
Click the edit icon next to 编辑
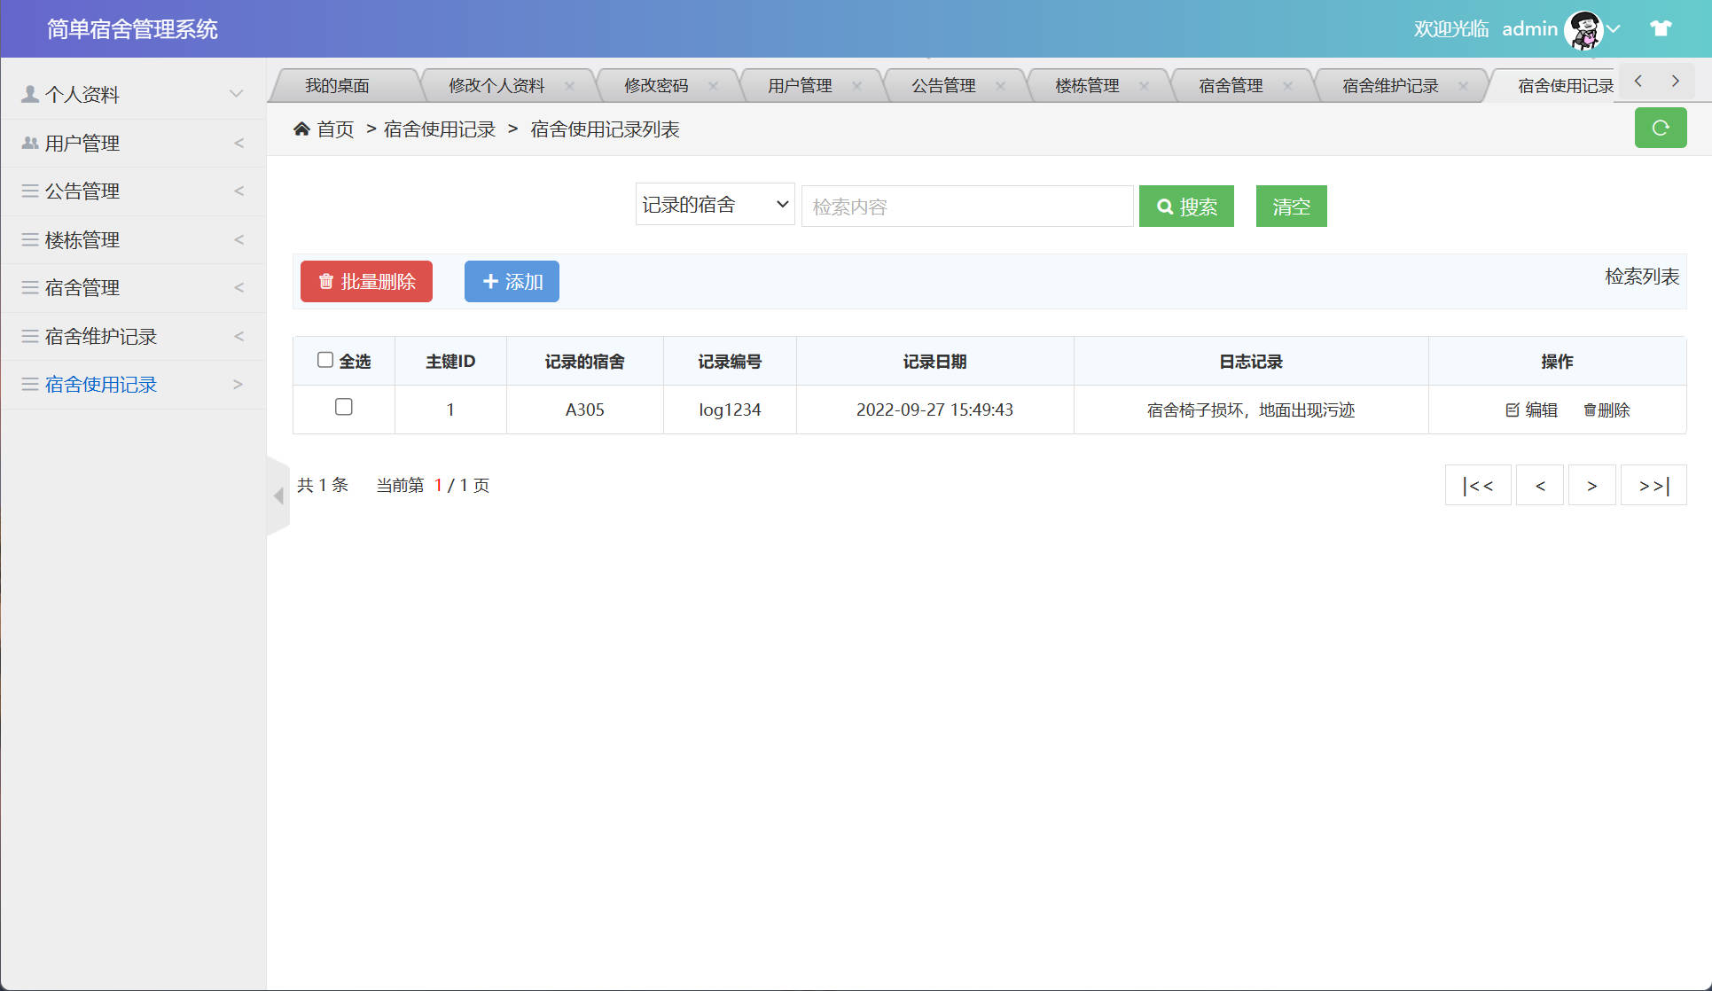tap(1512, 410)
